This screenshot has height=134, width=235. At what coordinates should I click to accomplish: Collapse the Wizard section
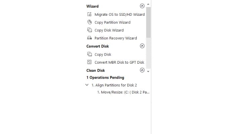point(142,6)
